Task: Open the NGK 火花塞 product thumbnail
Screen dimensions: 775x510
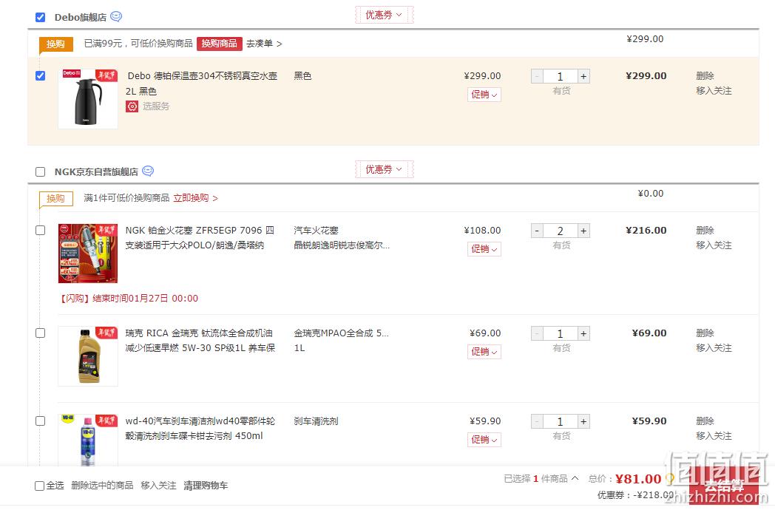Action: (x=88, y=254)
